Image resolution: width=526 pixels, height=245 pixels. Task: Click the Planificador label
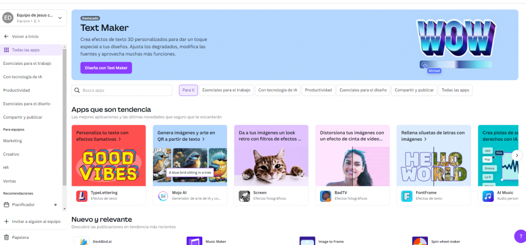23,204
